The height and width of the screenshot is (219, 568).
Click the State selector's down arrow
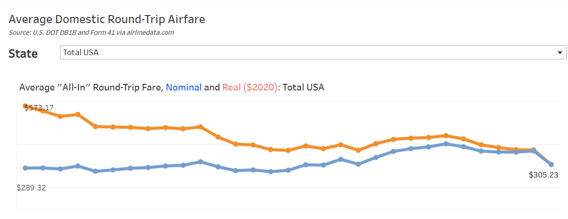[x=560, y=52]
